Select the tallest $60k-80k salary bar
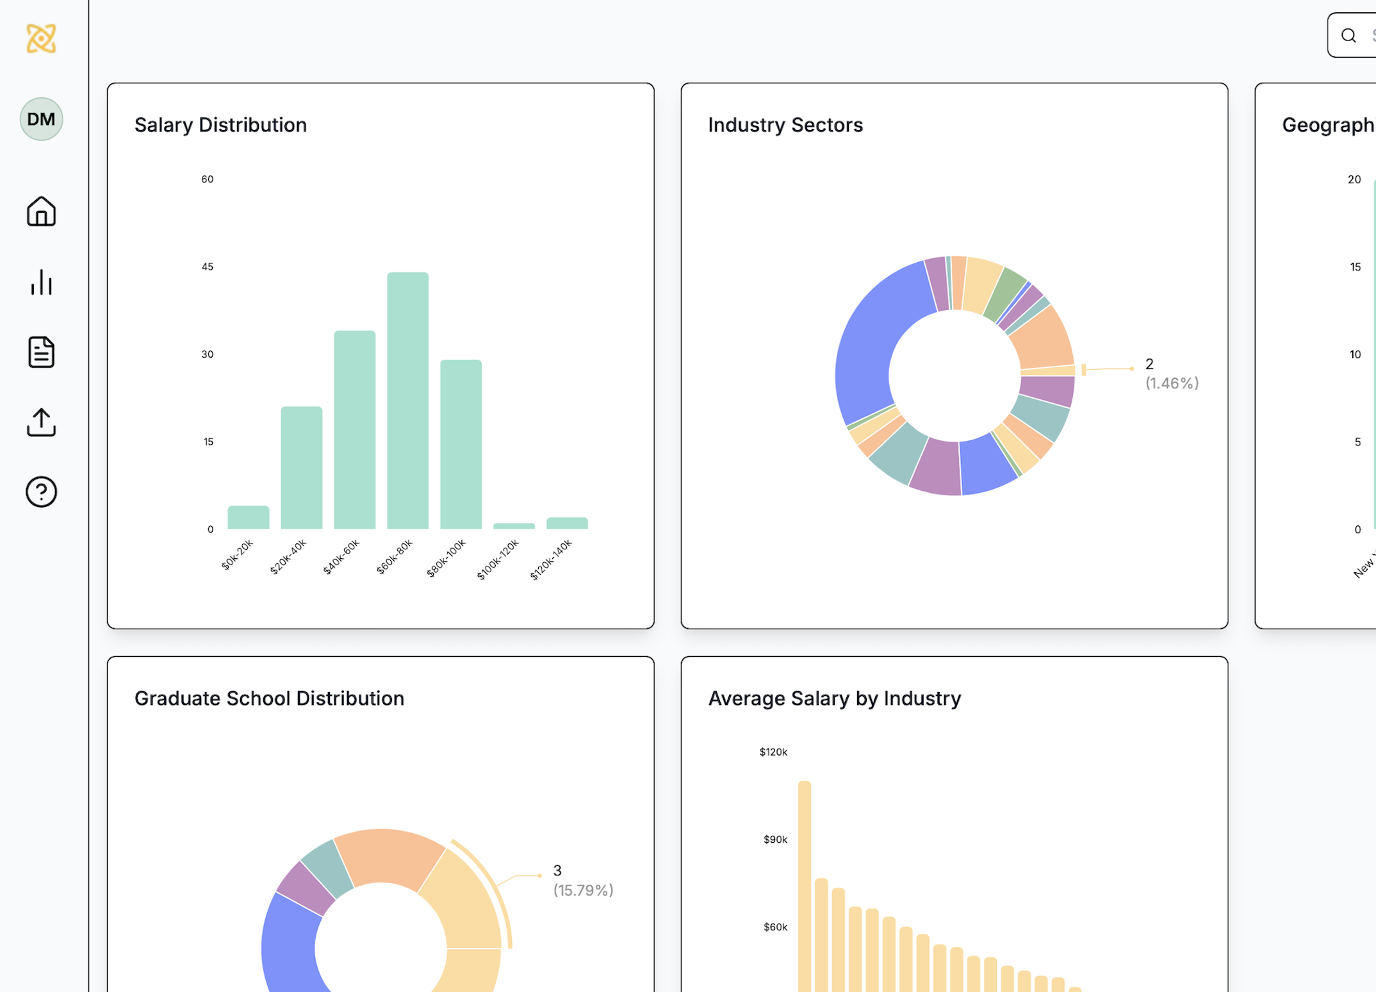 pyautogui.click(x=408, y=401)
